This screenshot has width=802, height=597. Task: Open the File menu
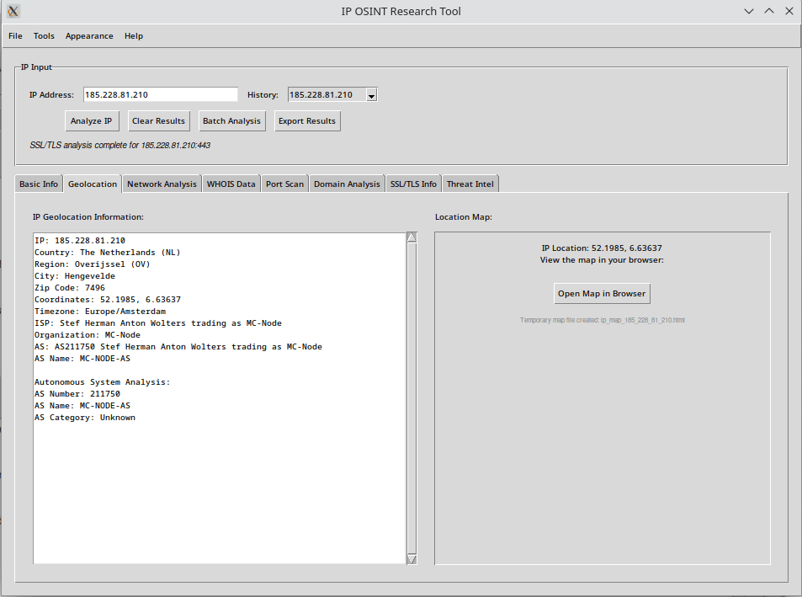point(15,36)
